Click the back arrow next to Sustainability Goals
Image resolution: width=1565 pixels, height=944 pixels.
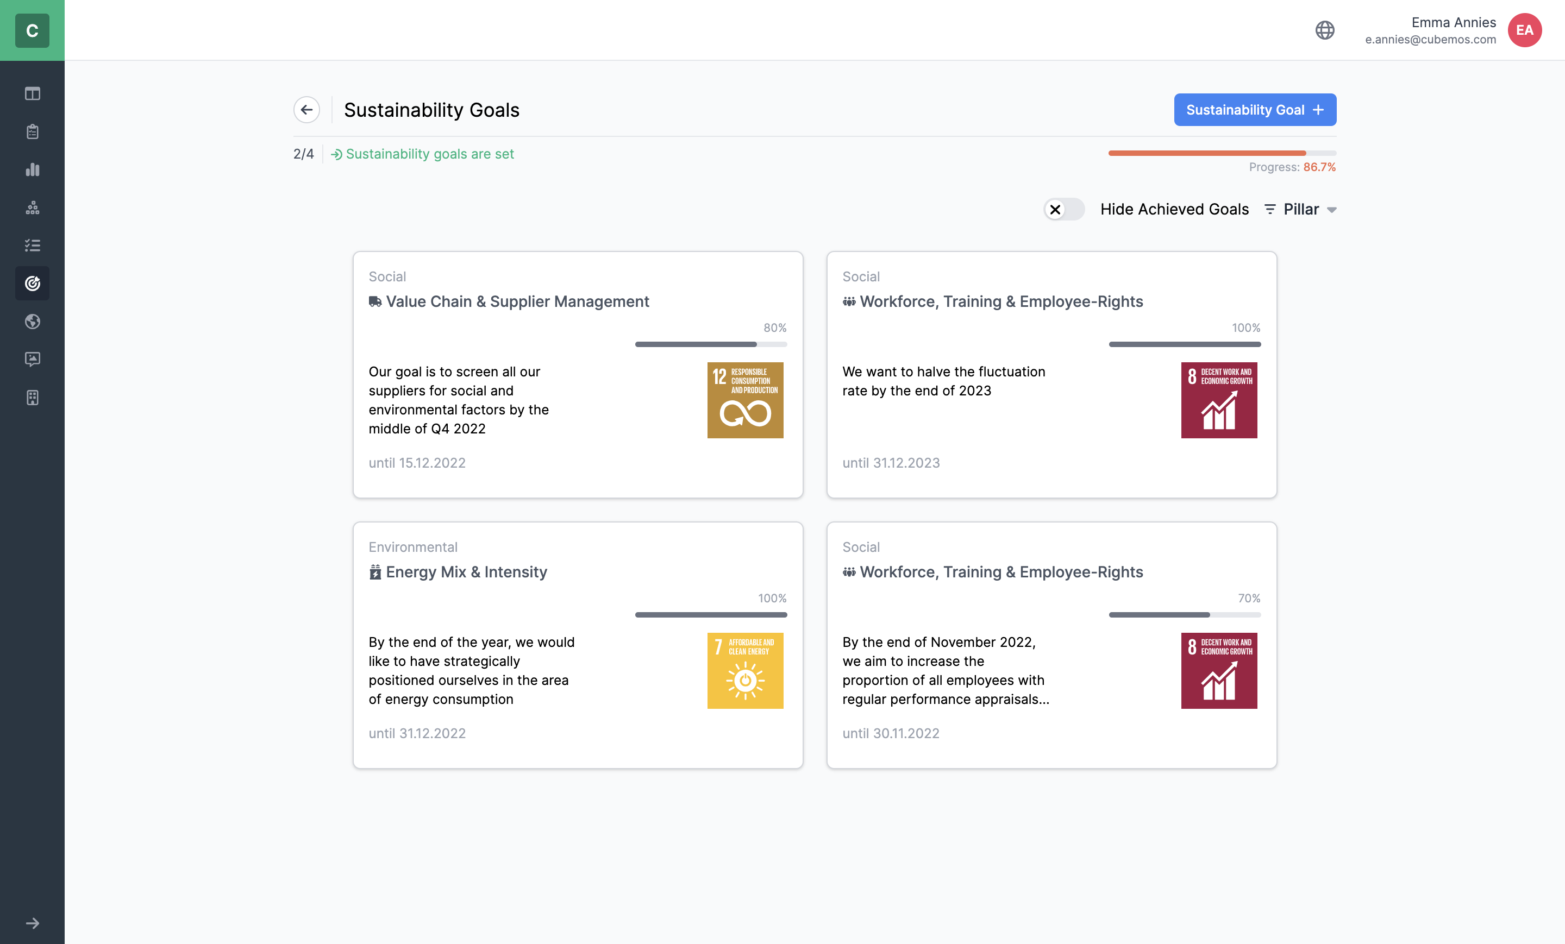[x=307, y=109]
